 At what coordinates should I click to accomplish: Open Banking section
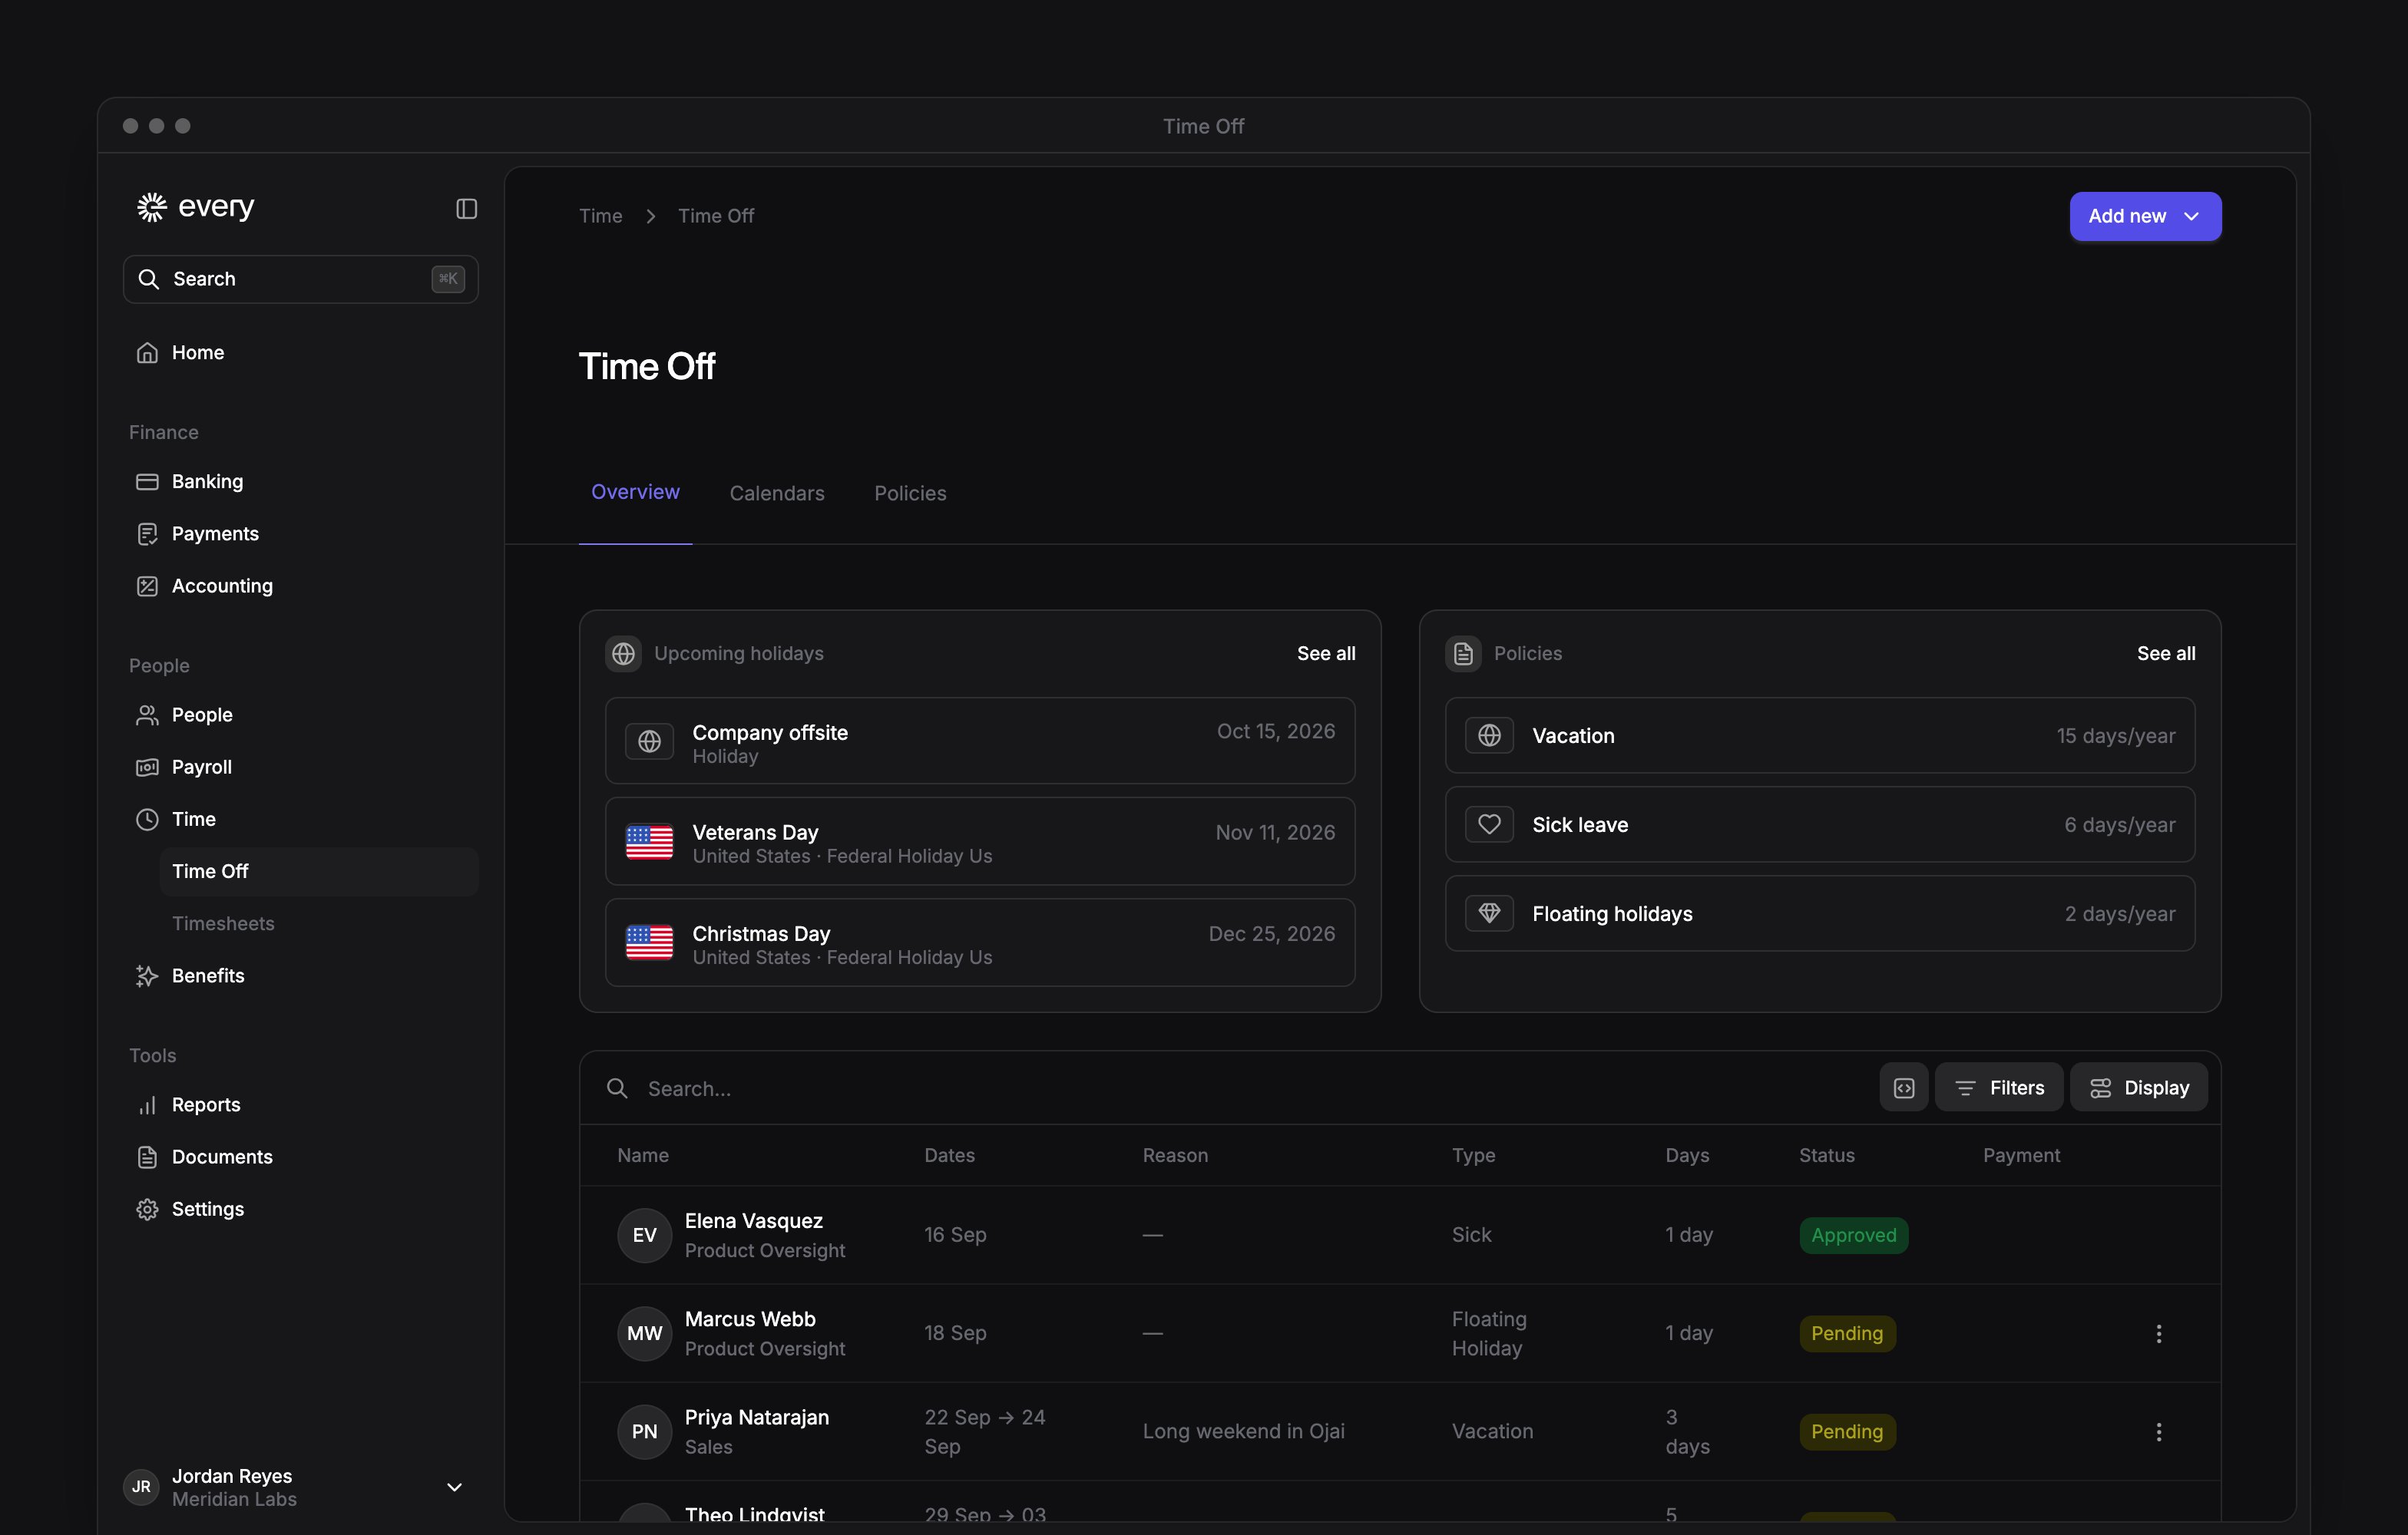click(x=300, y=482)
